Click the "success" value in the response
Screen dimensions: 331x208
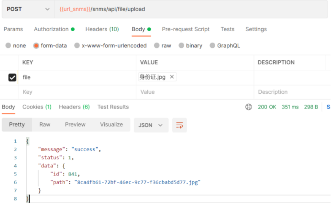[x=85, y=149]
